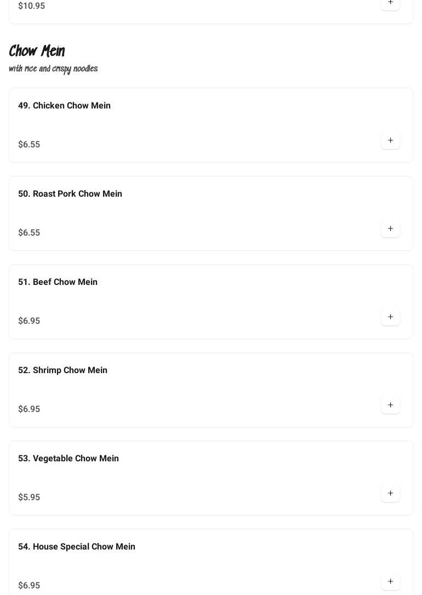
Task: Open the 49. Chicken Chow Mein item
Action: pos(64,106)
